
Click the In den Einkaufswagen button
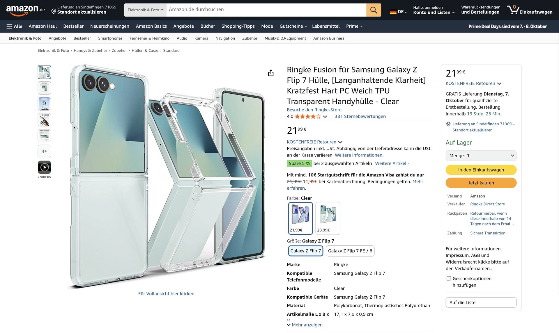click(481, 170)
